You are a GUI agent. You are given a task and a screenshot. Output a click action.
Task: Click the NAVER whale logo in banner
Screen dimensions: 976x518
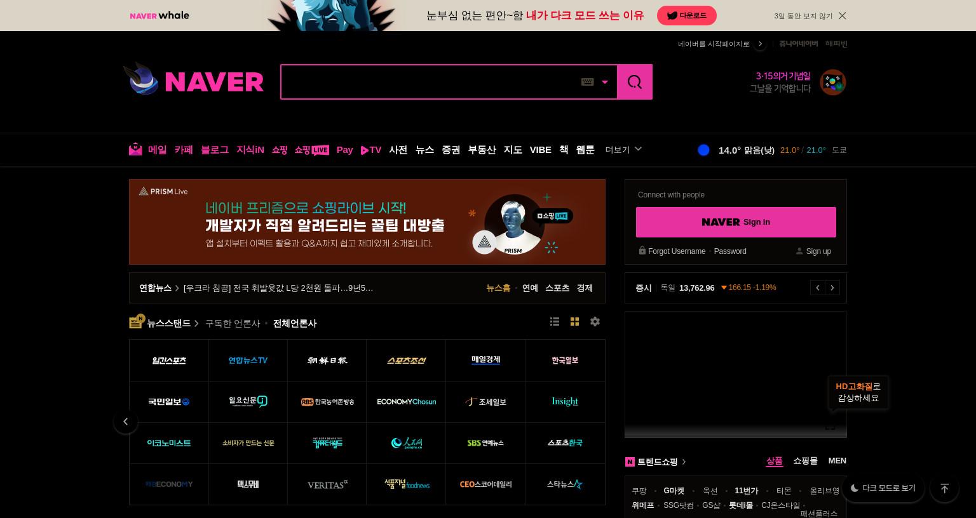click(x=159, y=15)
